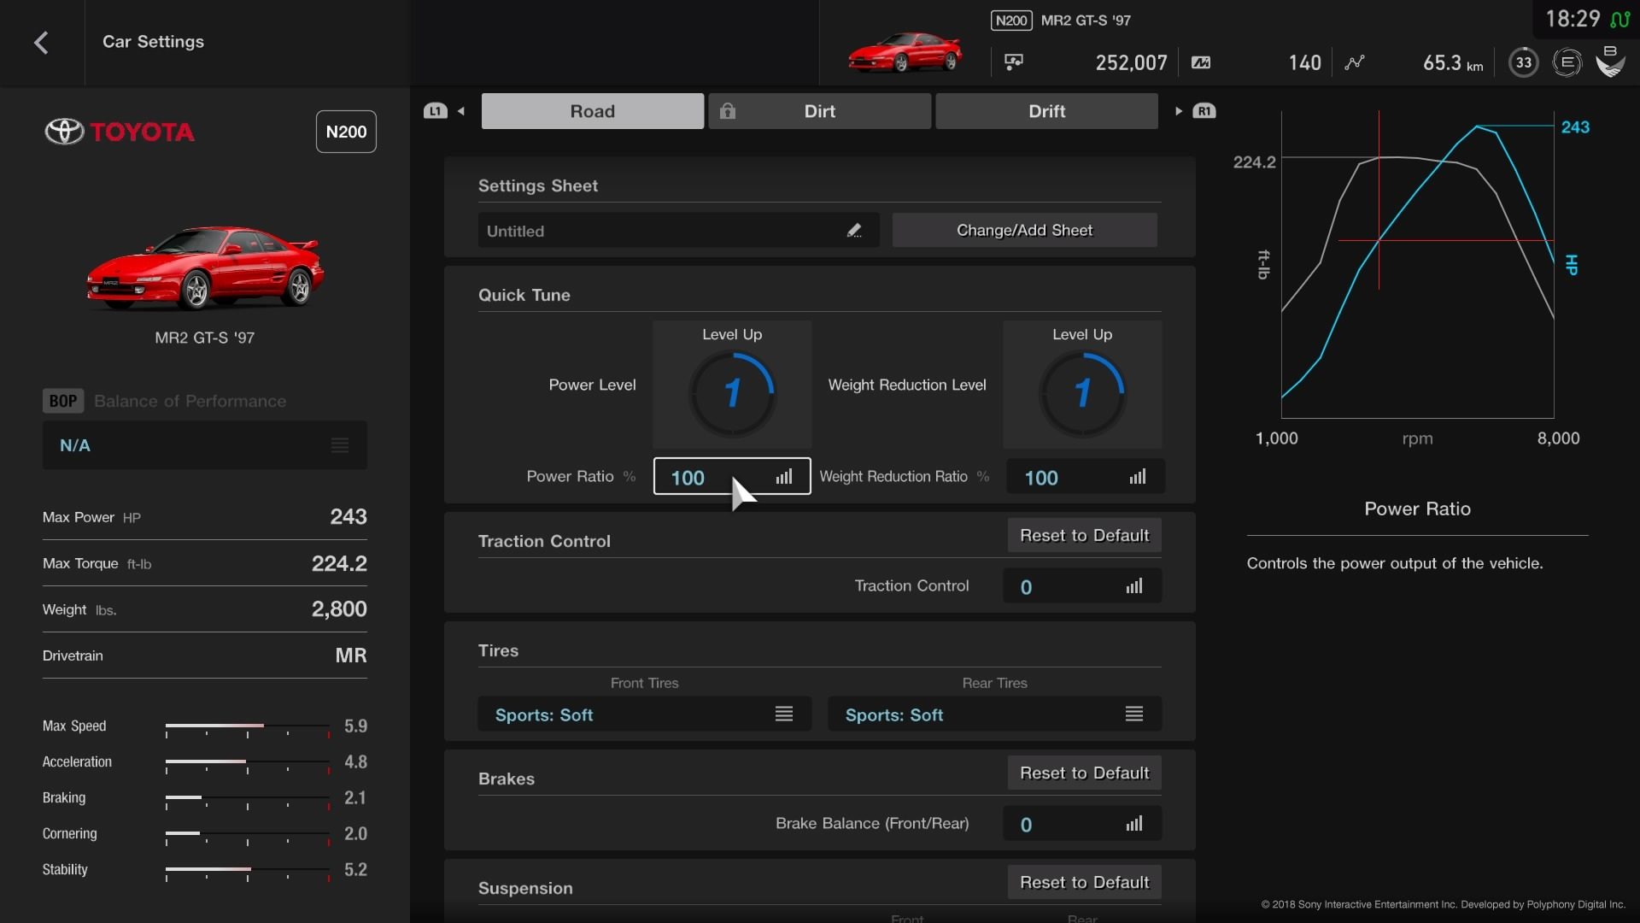Open Traction Control value adjuster
Screen dimensions: 1640x923
[x=1082, y=586]
